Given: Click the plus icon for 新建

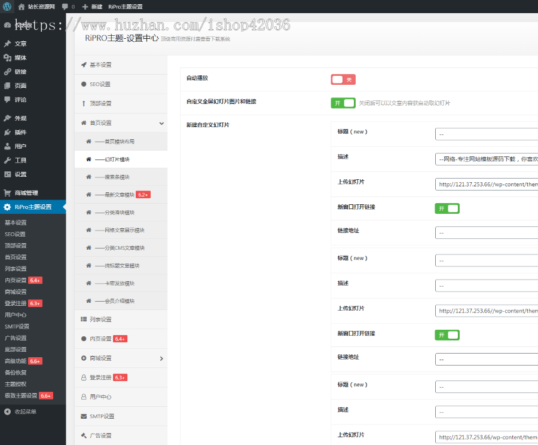Looking at the screenshot, I should tap(85, 7).
